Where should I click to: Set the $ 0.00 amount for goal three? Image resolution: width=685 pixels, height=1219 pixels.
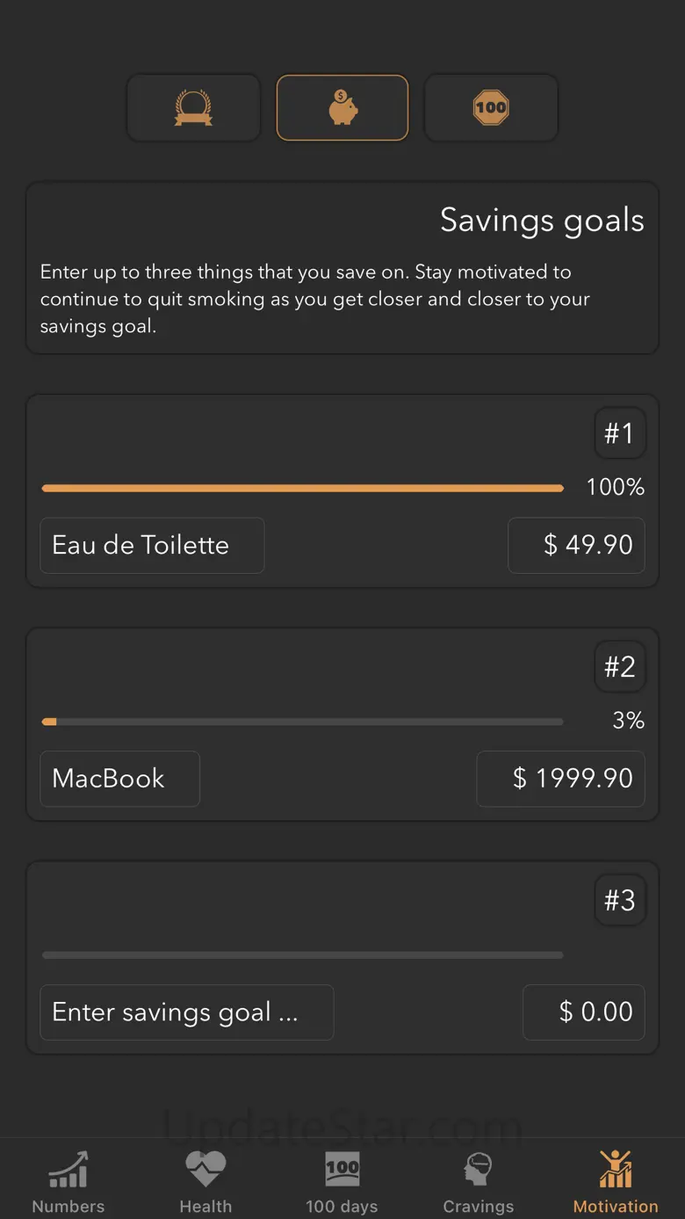coord(584,1012)
